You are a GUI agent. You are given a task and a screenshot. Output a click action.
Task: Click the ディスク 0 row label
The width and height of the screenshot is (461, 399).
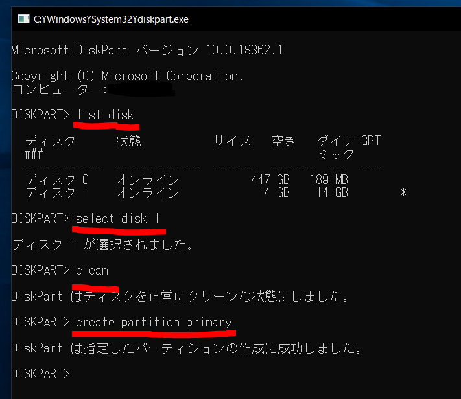[56, 179]
